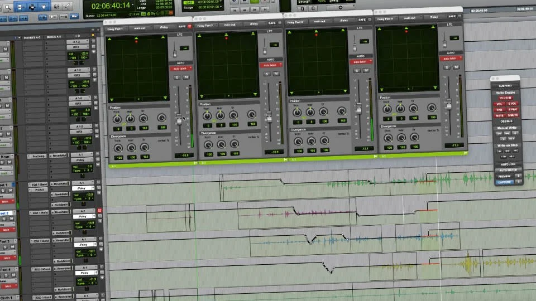Click Write on Stop to end button
The height and width of the screenshot is (301, 536).
(515, 150)
